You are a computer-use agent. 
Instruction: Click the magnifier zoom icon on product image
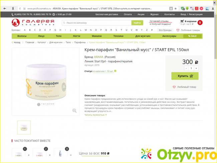(x=74, y=110)
